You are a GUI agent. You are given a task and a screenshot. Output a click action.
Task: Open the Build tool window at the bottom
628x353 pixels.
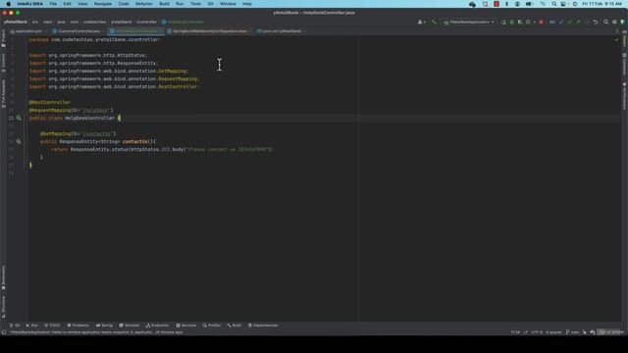click(235, 326)
